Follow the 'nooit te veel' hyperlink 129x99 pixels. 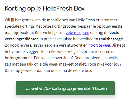(x=99, y=45)
